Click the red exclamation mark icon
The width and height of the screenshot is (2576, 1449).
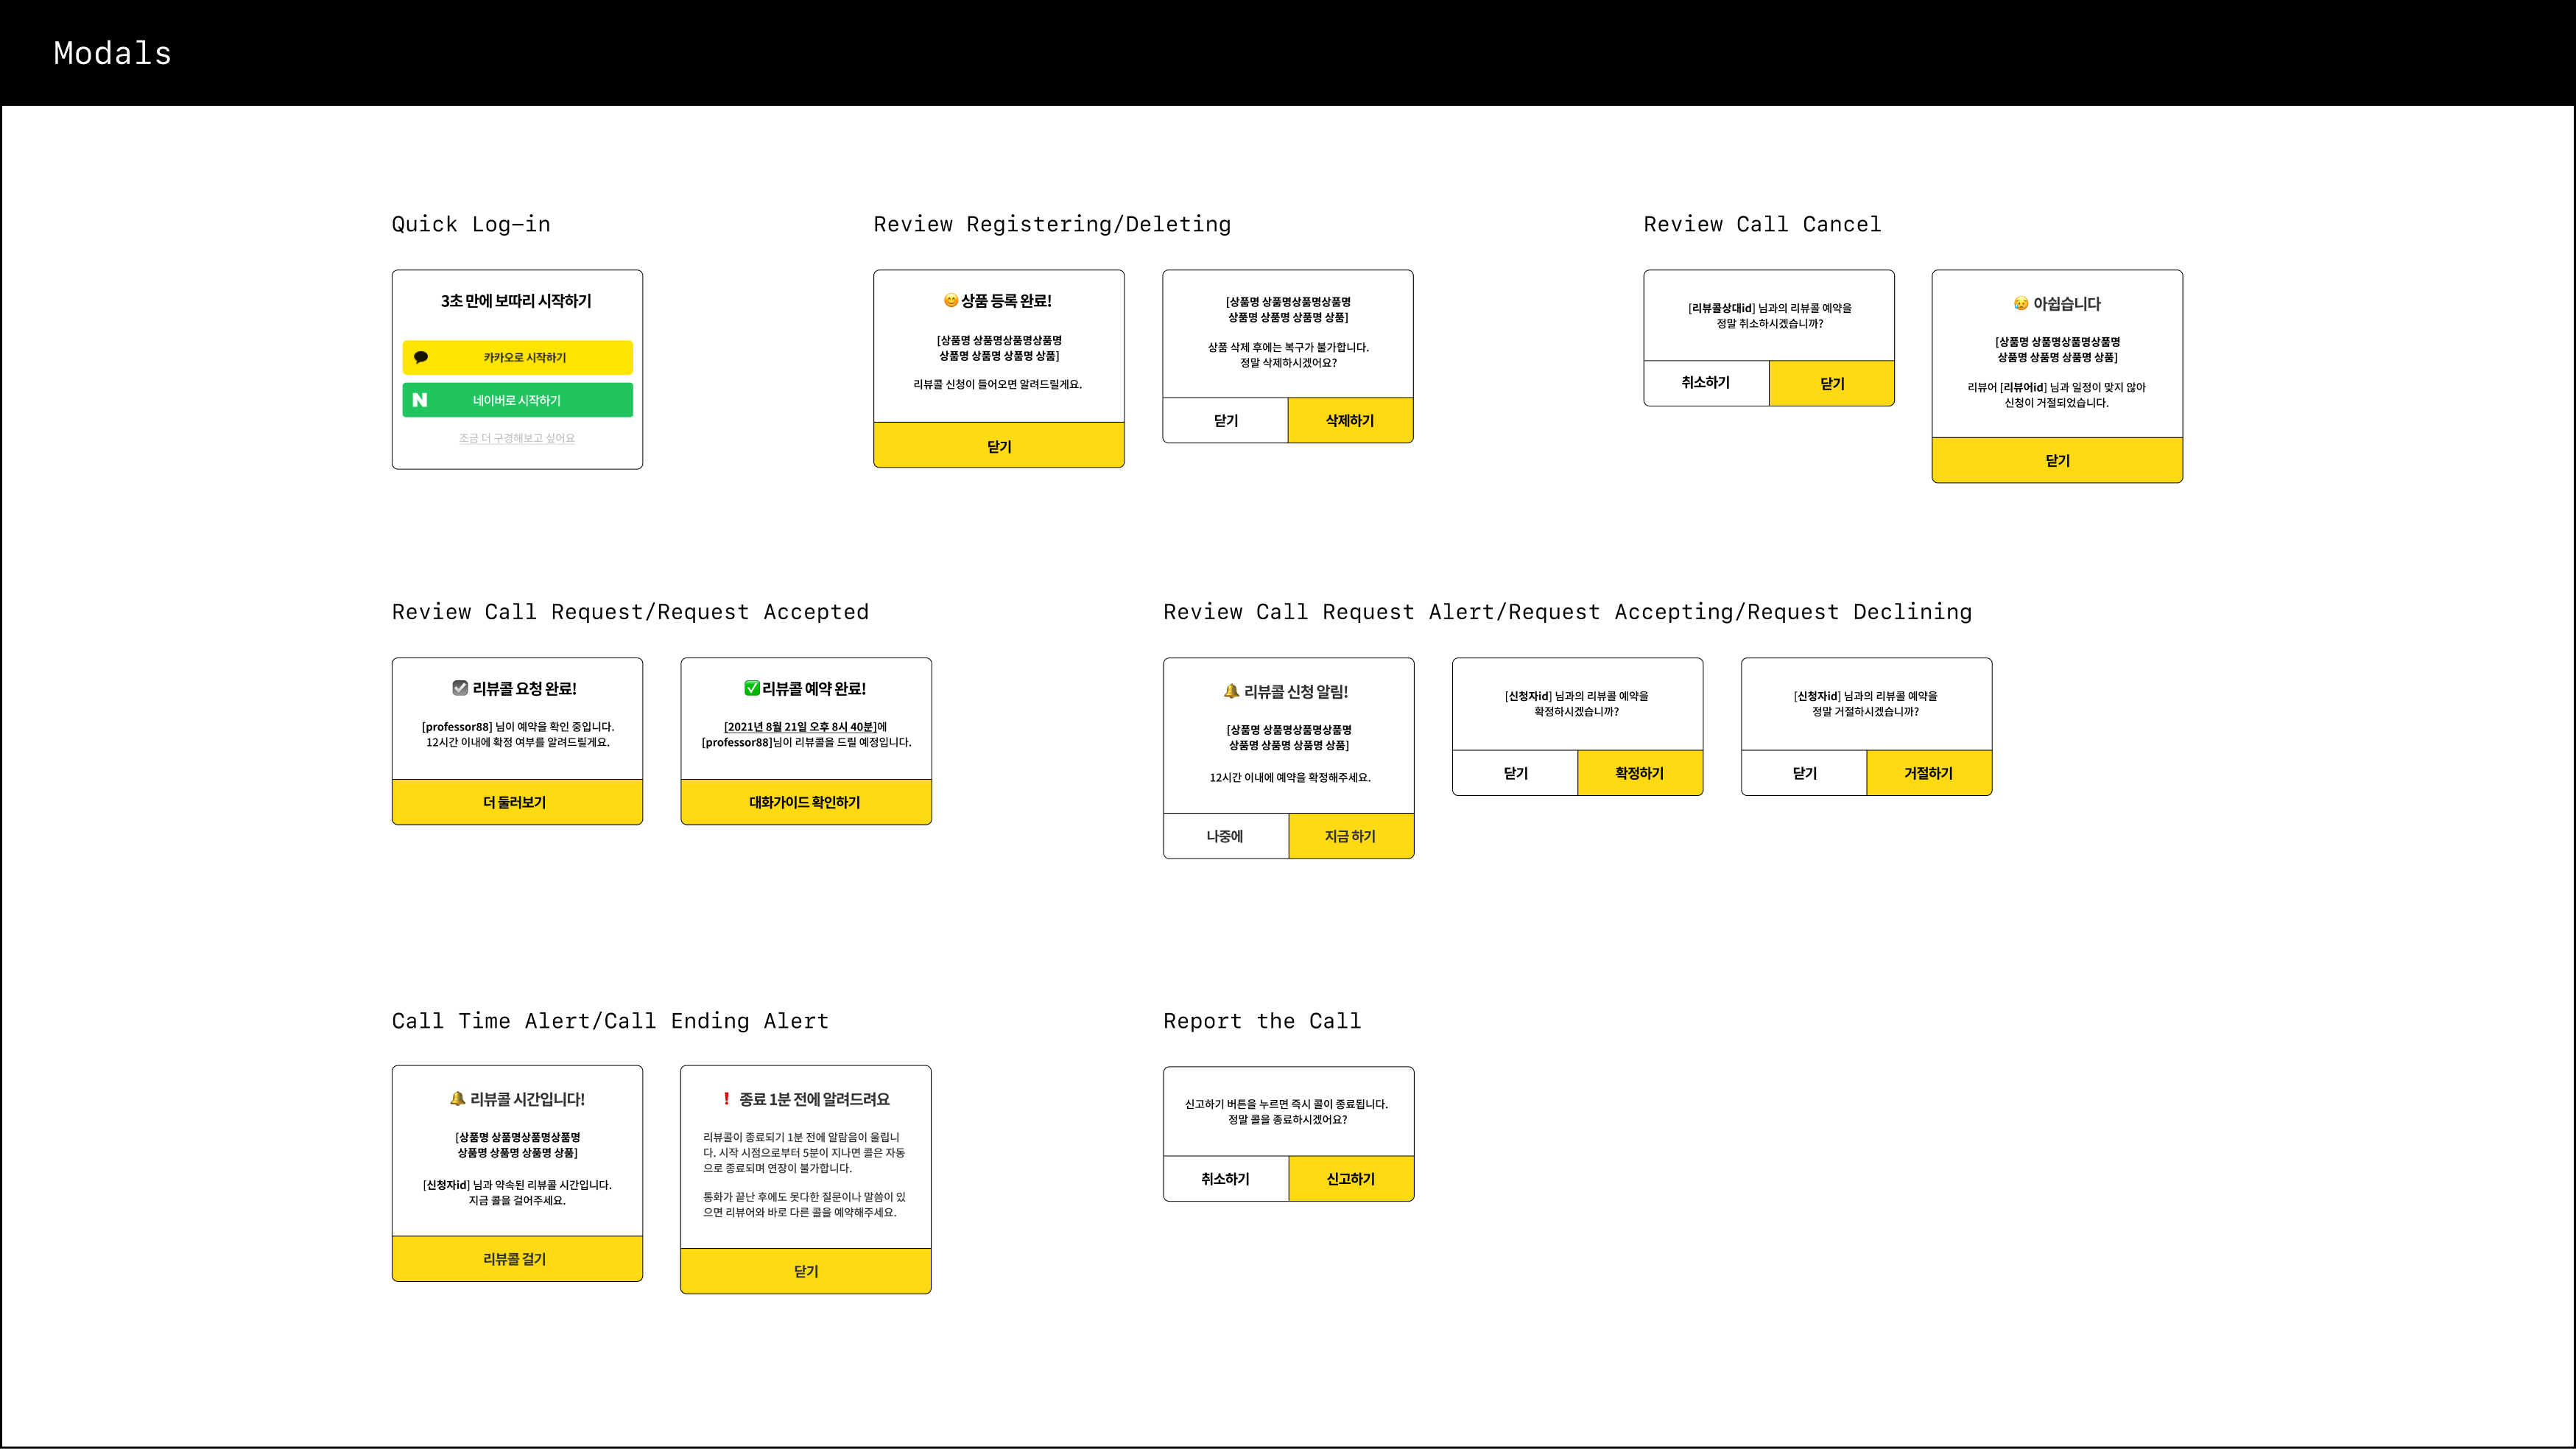click(x=726, y=1098)
